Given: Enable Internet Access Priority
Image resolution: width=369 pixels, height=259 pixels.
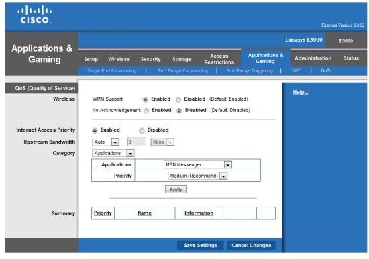Looking at the screenshot, I should (95, 130).
